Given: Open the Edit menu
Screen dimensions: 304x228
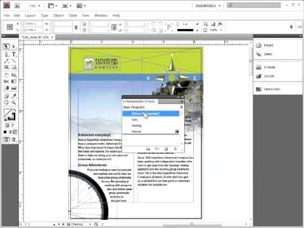Looking at the screenshot, I should (17, 15).
